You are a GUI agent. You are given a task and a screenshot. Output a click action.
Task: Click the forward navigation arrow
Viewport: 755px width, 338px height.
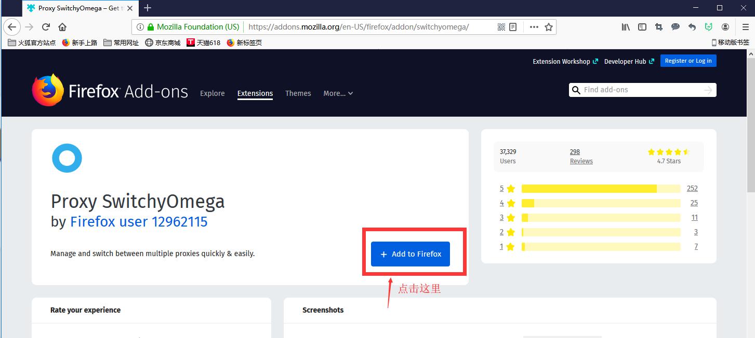click(x=29, y=27)
